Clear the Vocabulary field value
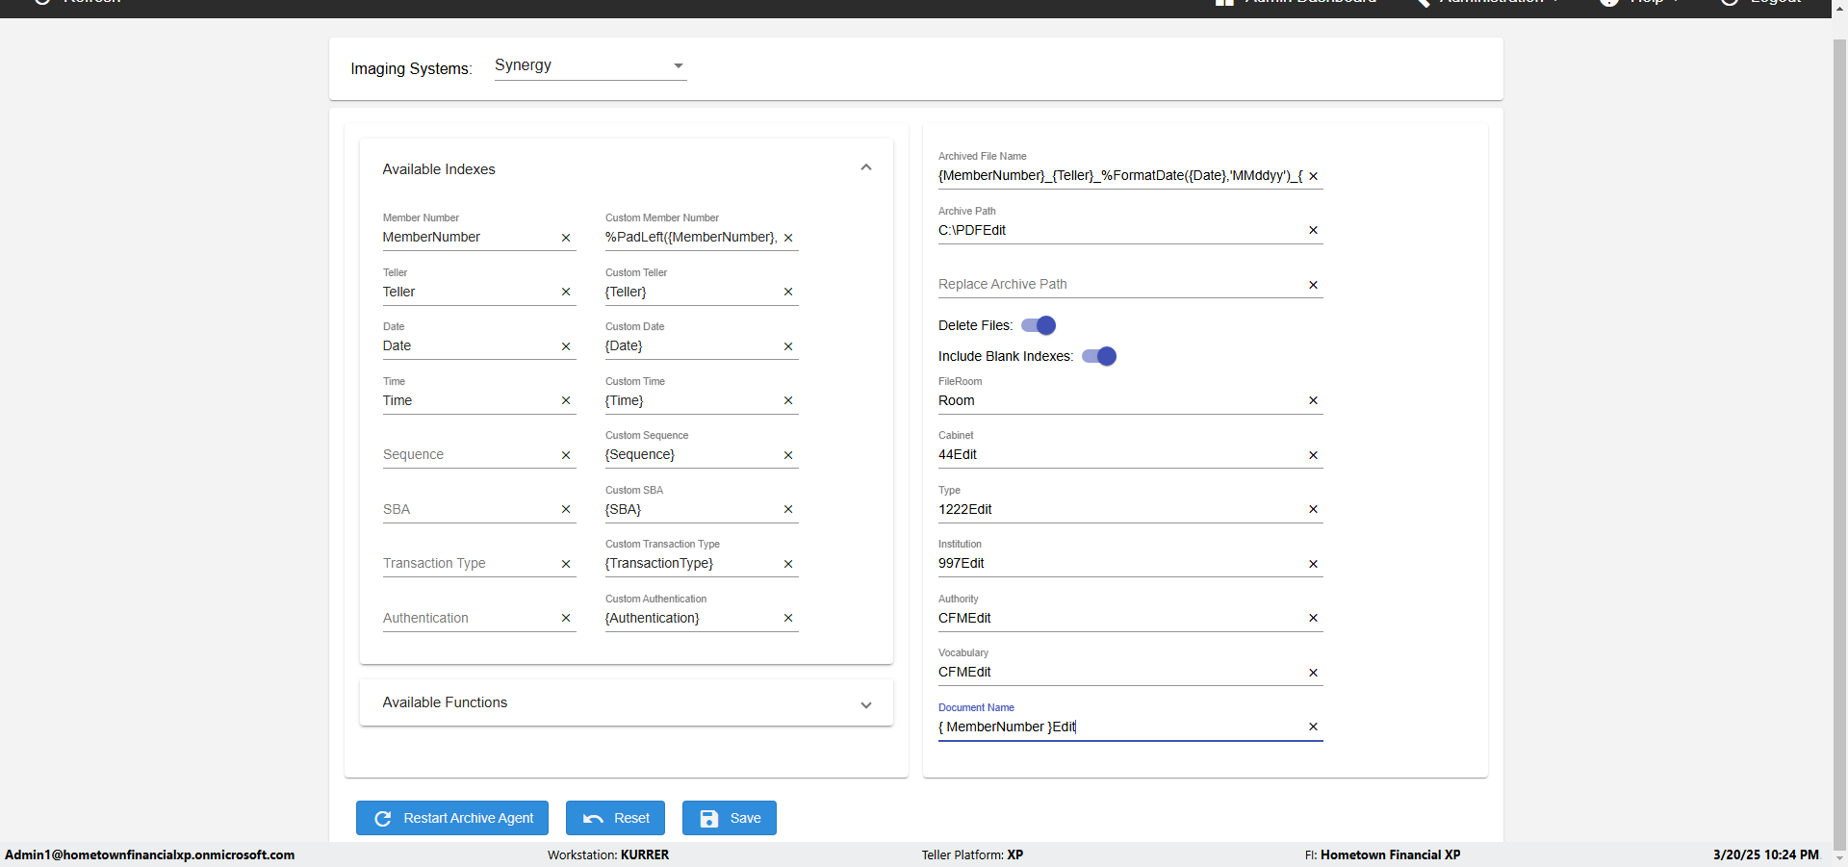This screenshot has width=1848, height=867. (1313, 673)
